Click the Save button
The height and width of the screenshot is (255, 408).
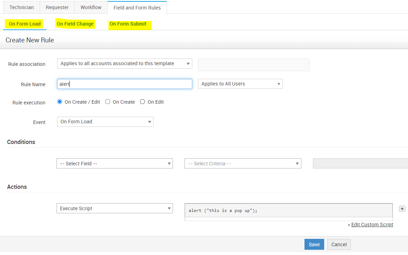pos(314,244)
